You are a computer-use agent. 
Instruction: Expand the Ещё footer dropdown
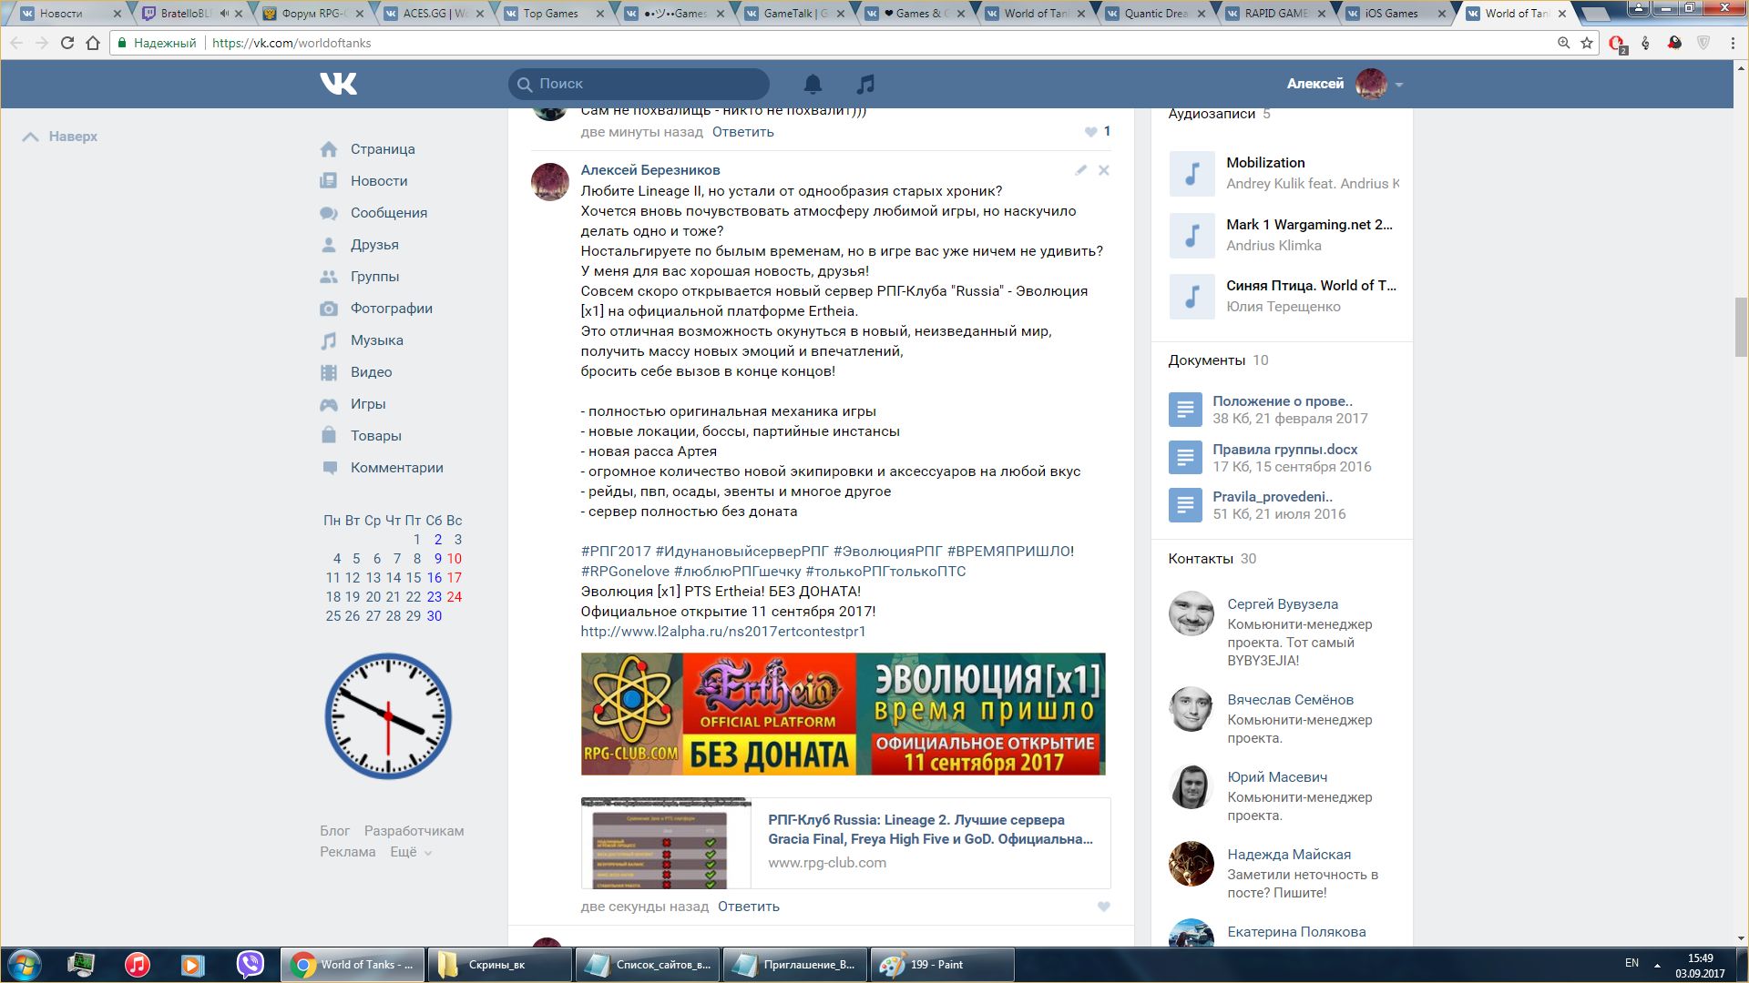coord(411,852)
